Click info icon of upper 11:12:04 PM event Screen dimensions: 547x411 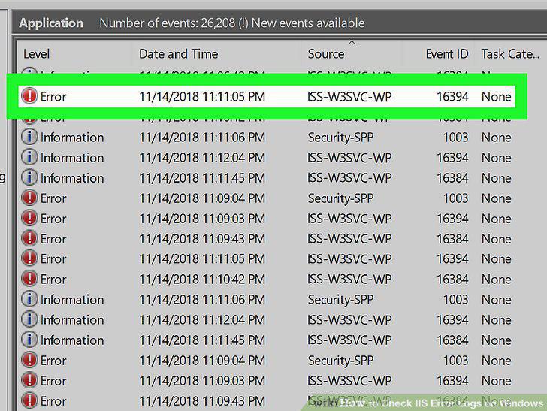coord(29,157)
